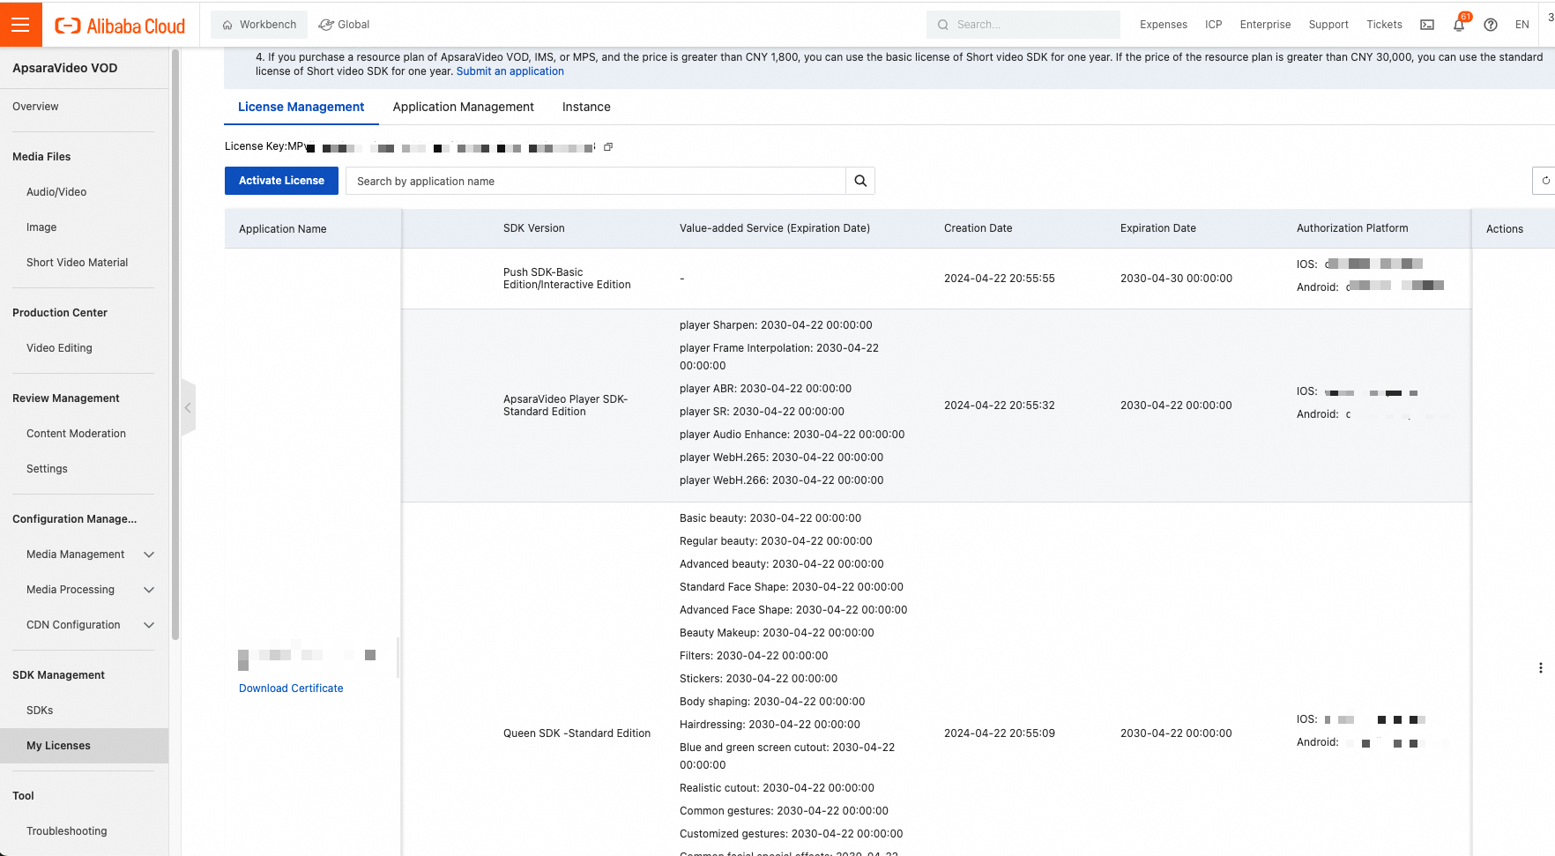Screen dimensions: 1555x856
Task: Open the Enterprise menu
Action: point(1265,25)
